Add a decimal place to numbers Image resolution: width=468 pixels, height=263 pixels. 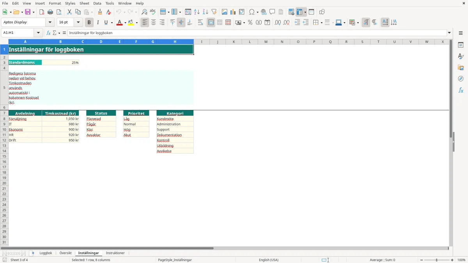pyautogui.click(x=278, y=23)
